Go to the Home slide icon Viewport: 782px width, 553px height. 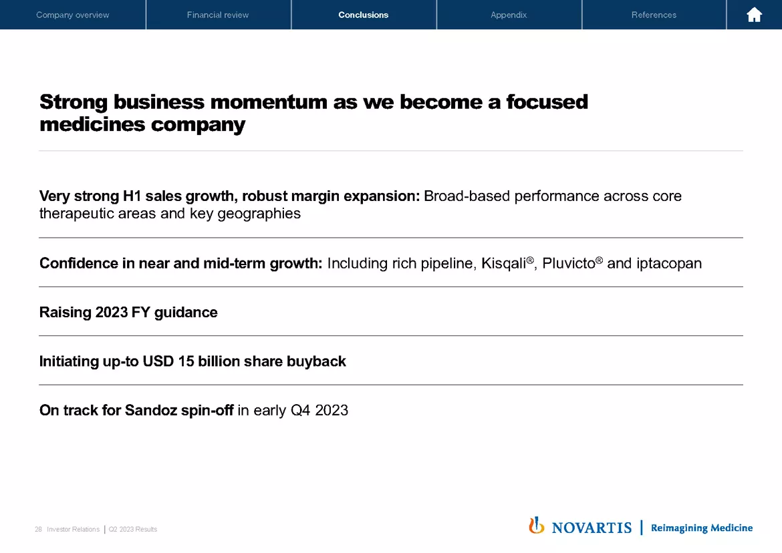point(754,15)
